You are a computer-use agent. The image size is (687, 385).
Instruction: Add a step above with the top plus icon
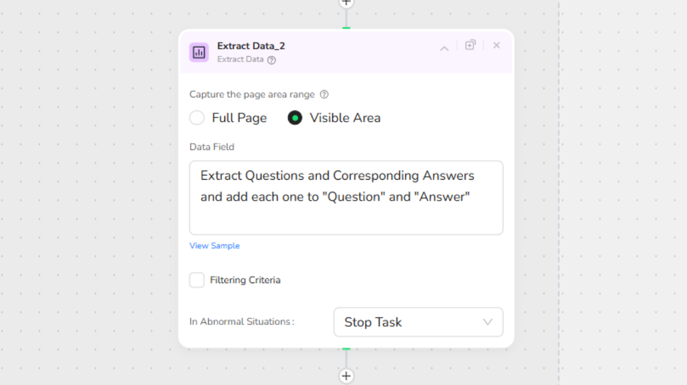(x=346, y=3)
